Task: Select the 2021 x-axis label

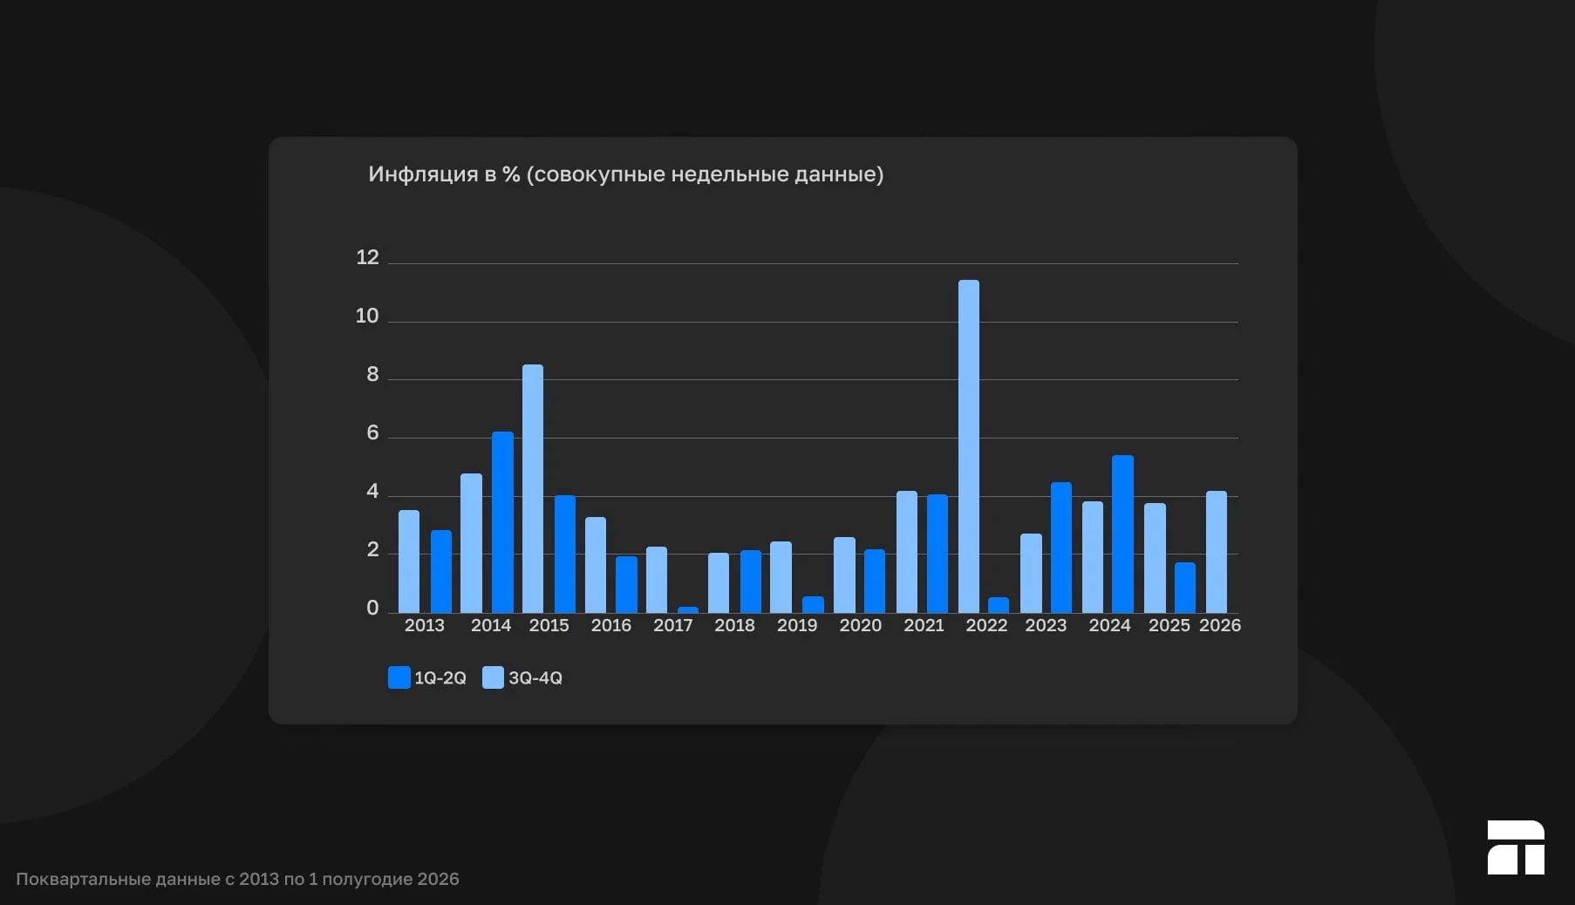Action: point(924,625)
